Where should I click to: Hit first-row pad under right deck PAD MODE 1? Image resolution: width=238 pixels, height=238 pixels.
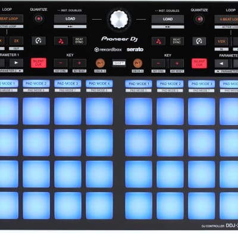(139, 111)
